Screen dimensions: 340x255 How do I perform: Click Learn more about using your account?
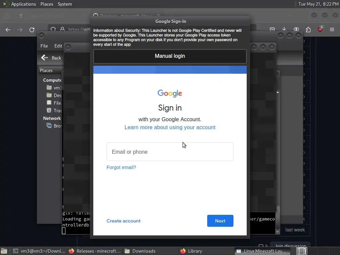[170, 127]
